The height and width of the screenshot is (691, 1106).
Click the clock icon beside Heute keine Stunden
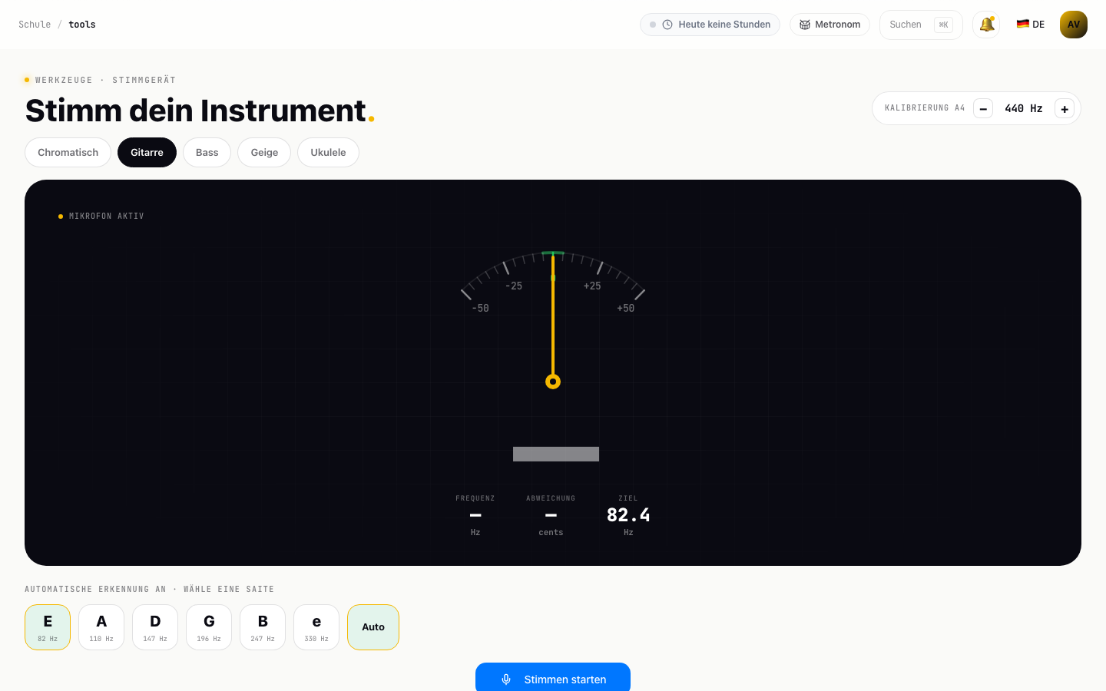coord(667,25)
